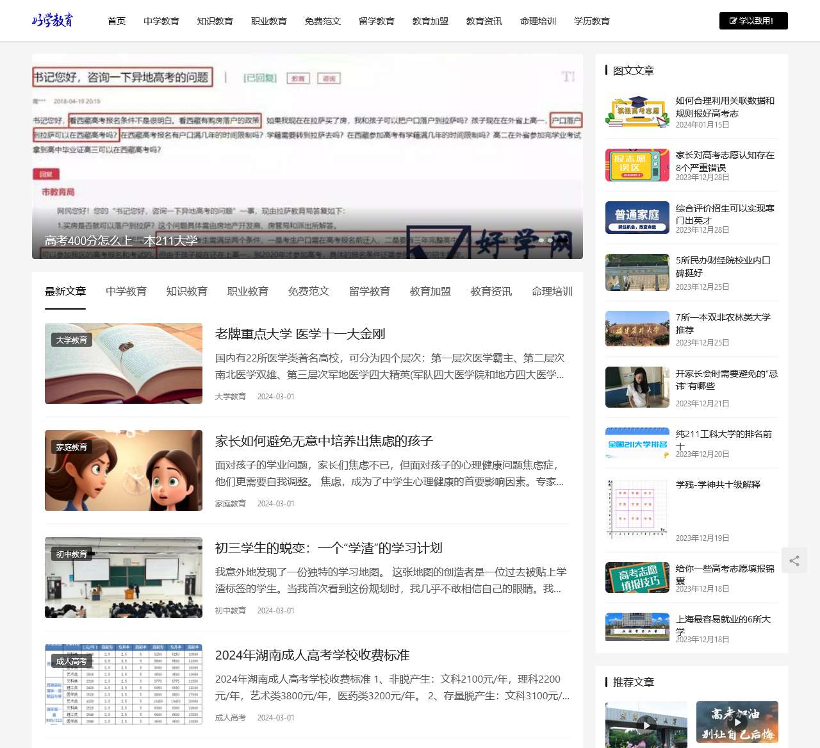Open 家长如何避免无意中培养出焦虑的孩子 article

point(324,441)
